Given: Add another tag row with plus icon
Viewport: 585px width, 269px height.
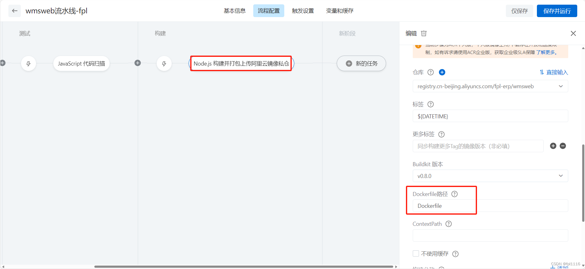Looking at the screenshot, I should point(553,146).
